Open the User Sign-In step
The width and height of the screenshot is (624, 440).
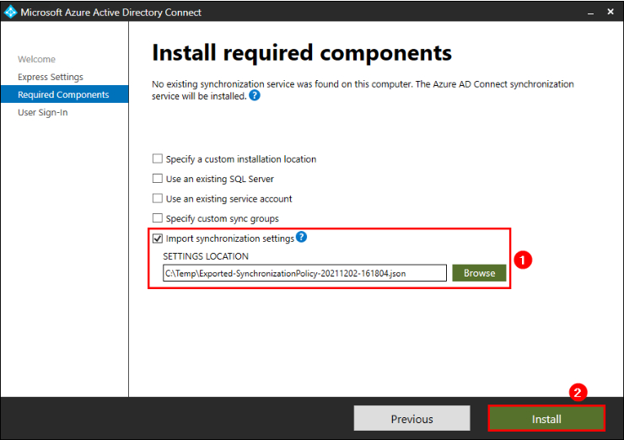pyautogui.click(x=42, y=113)
